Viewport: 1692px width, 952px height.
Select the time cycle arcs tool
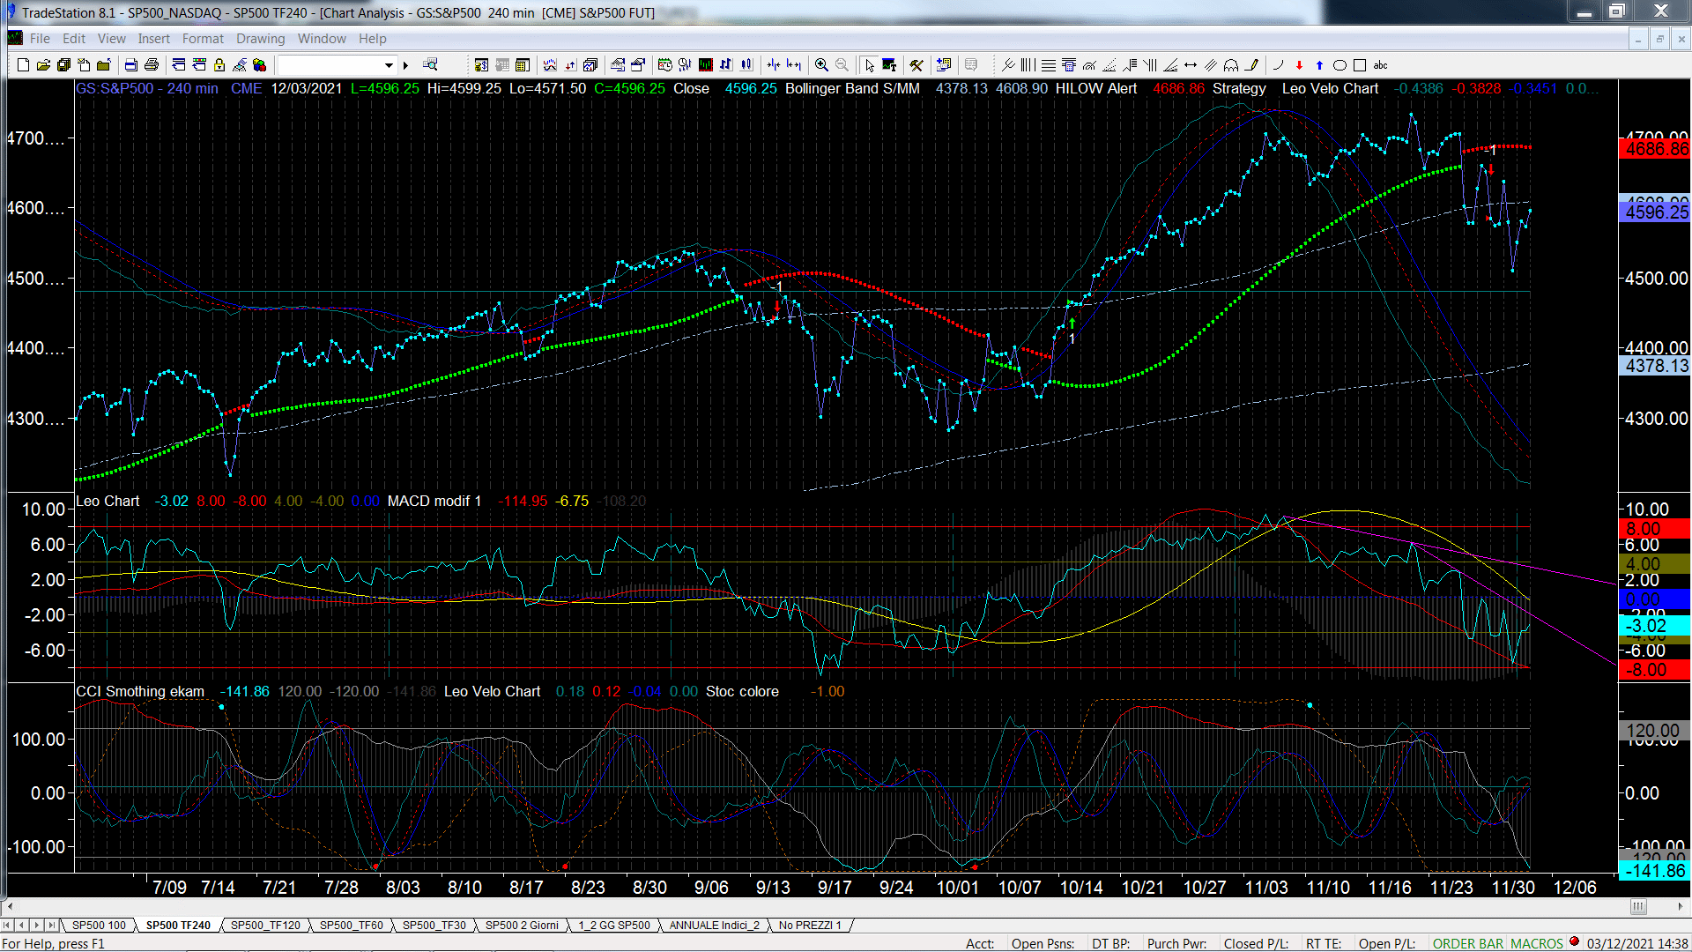click(1231, 65)
